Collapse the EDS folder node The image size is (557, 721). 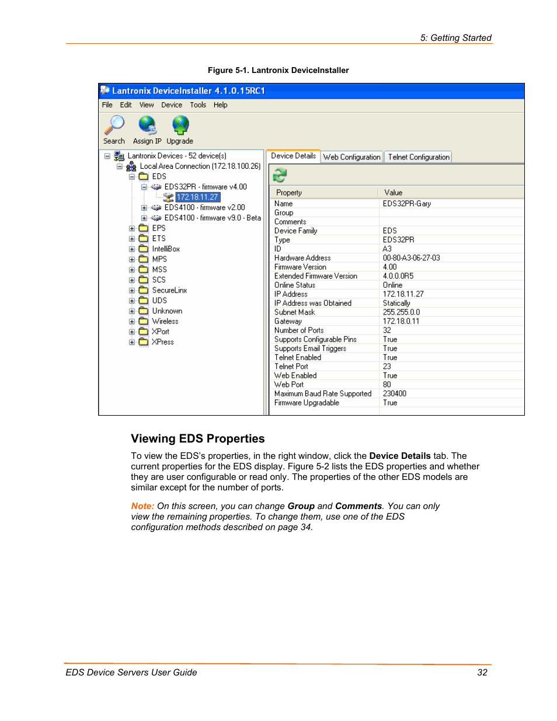click(x=132, y=176)
